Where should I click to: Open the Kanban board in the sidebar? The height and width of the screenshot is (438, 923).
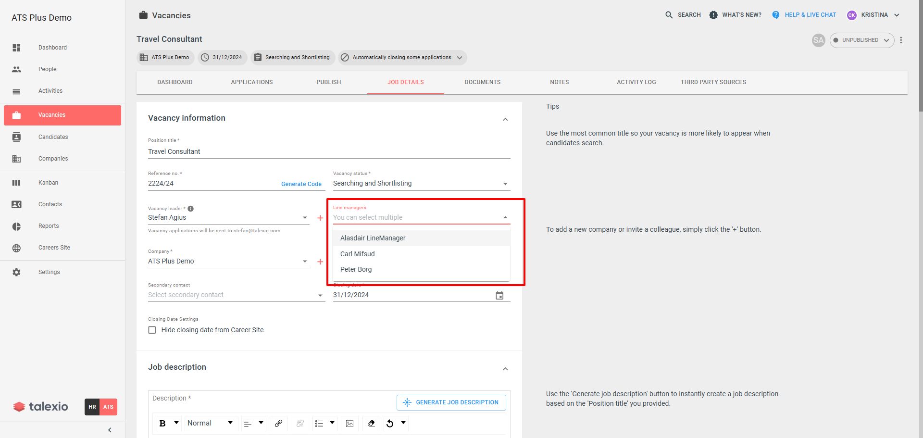coord(62,183)
